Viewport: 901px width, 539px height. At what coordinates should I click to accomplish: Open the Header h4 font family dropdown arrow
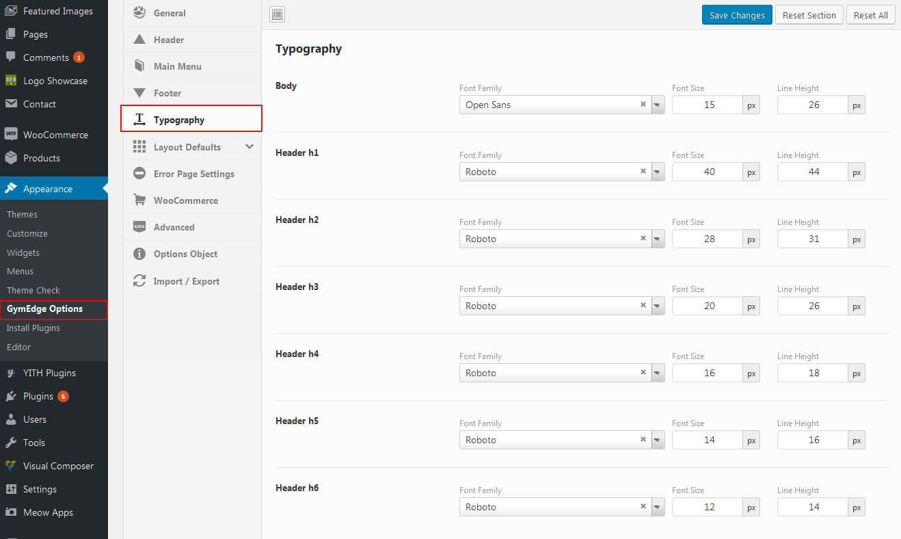click(x=658, y=373)
